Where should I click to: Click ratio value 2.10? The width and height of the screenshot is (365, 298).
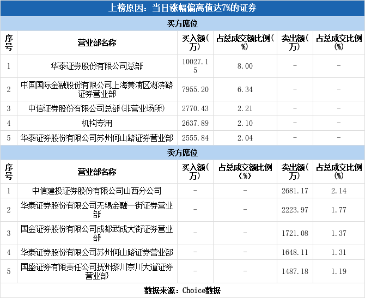tap(245, 123)
